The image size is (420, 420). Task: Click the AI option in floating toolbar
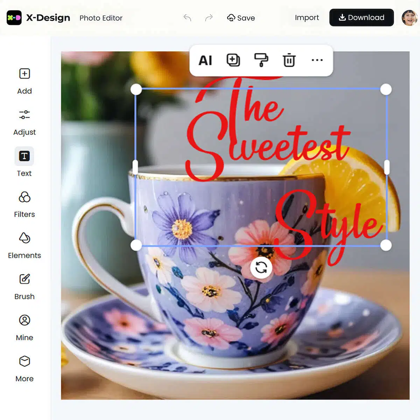pos(205,61)
